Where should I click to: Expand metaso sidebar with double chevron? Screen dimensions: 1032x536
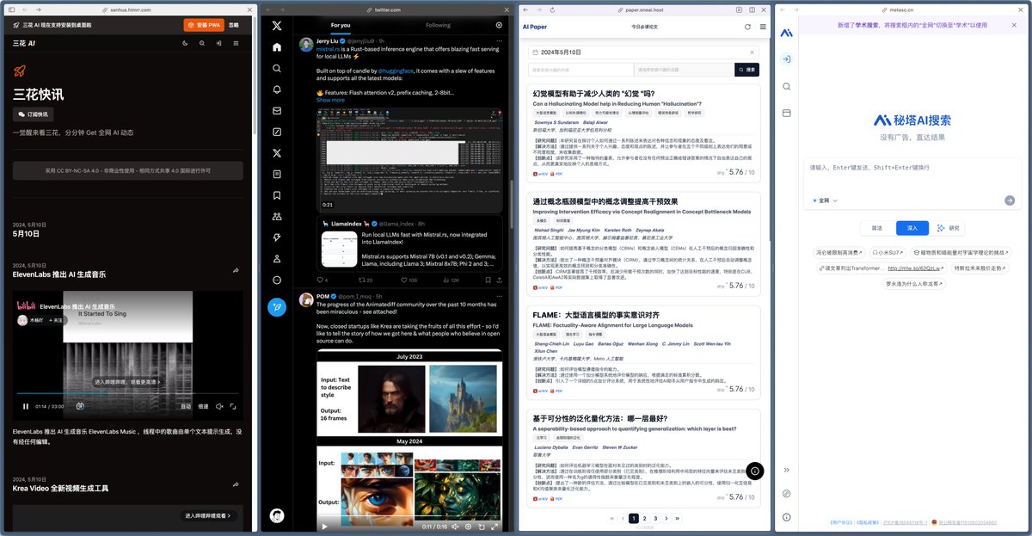pyautogui.click(x=786, y=470)
